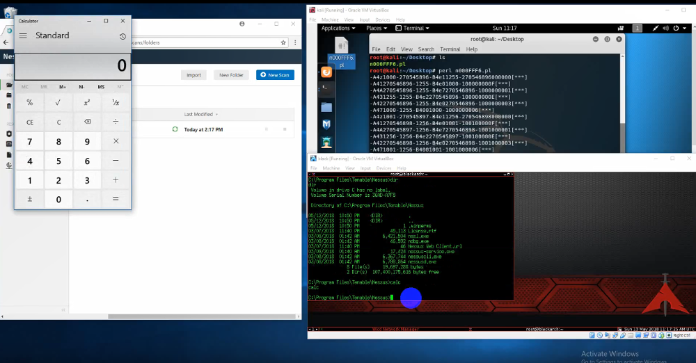The width and height of the screenshot is (696, 363).
Task: Click the Calculator display showing 0
Action: click(73, 66)
